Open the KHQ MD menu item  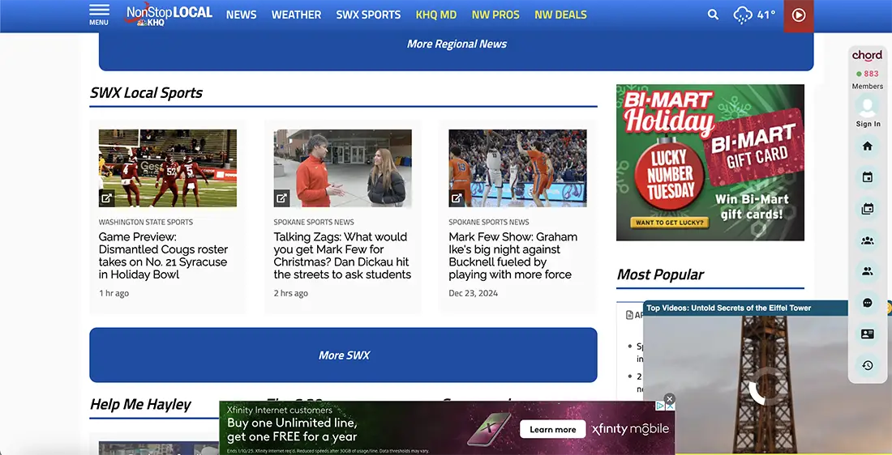tap(436, 15)
